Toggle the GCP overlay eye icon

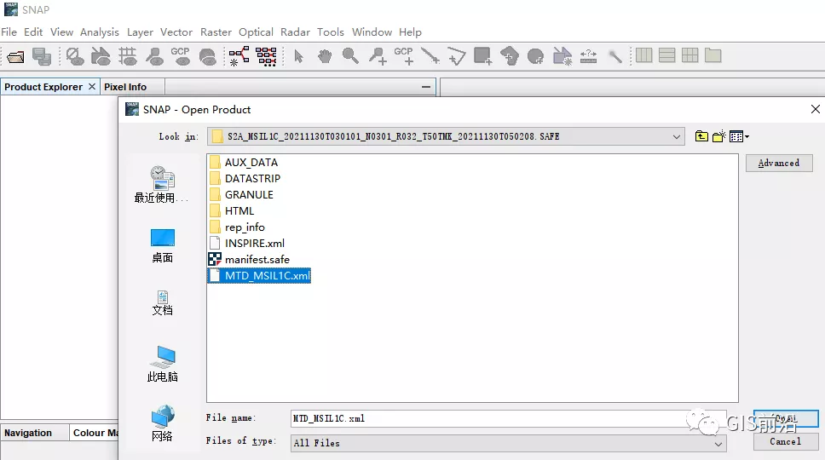click(181, 56)
